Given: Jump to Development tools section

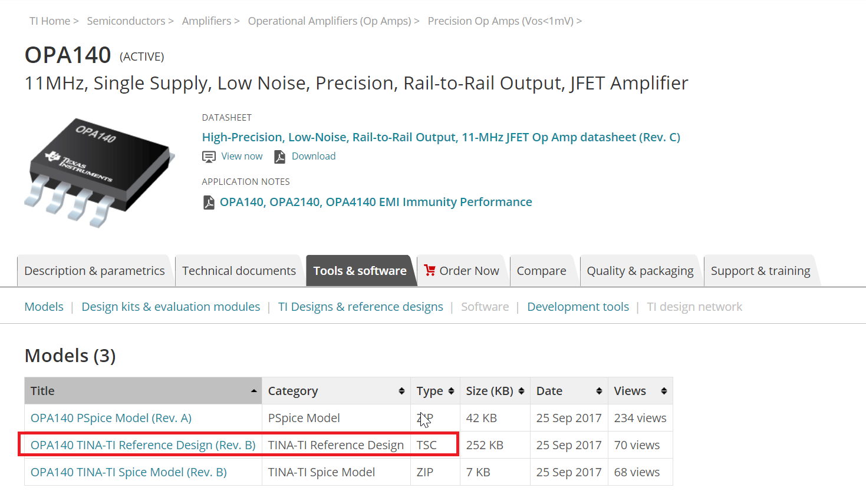Looking at the screenshot, I should click(x=578, y=307).
